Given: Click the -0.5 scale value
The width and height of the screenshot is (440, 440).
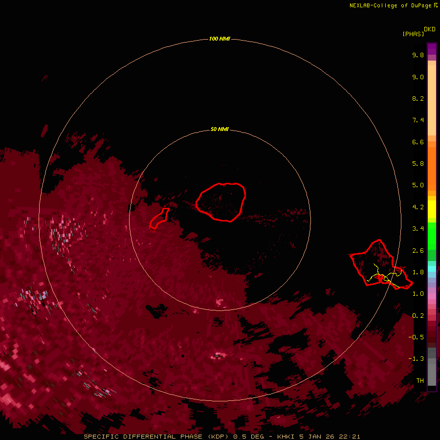Looking at the screenshot, I should pyautogui.click(x=416, y=337).
